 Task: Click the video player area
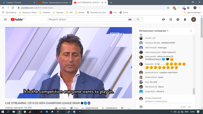click(x=69, y=63)
